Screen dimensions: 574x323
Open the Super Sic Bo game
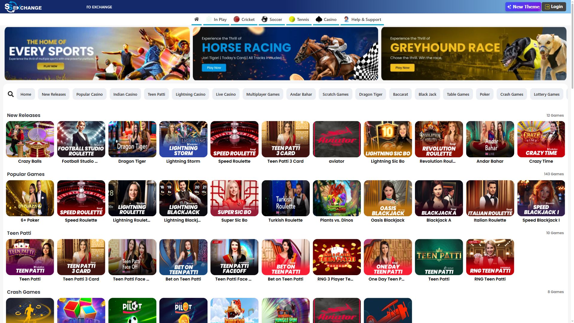tap(234, 198)
